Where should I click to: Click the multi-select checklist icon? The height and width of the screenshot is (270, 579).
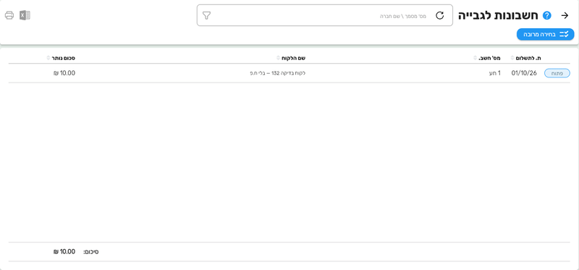tap(564, 34)
